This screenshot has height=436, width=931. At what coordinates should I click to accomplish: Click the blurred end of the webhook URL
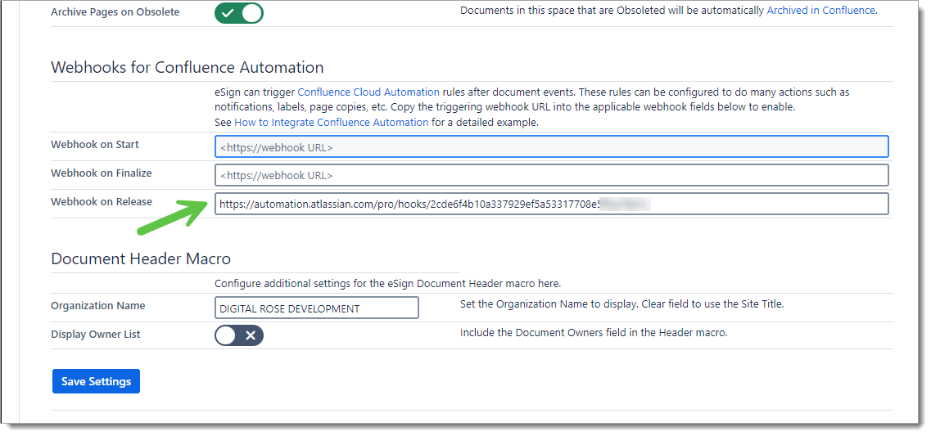[x=625, y=204]
